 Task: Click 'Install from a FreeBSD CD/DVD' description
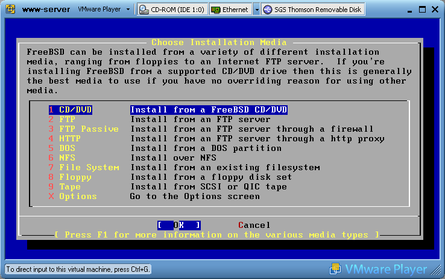[209, 109]
